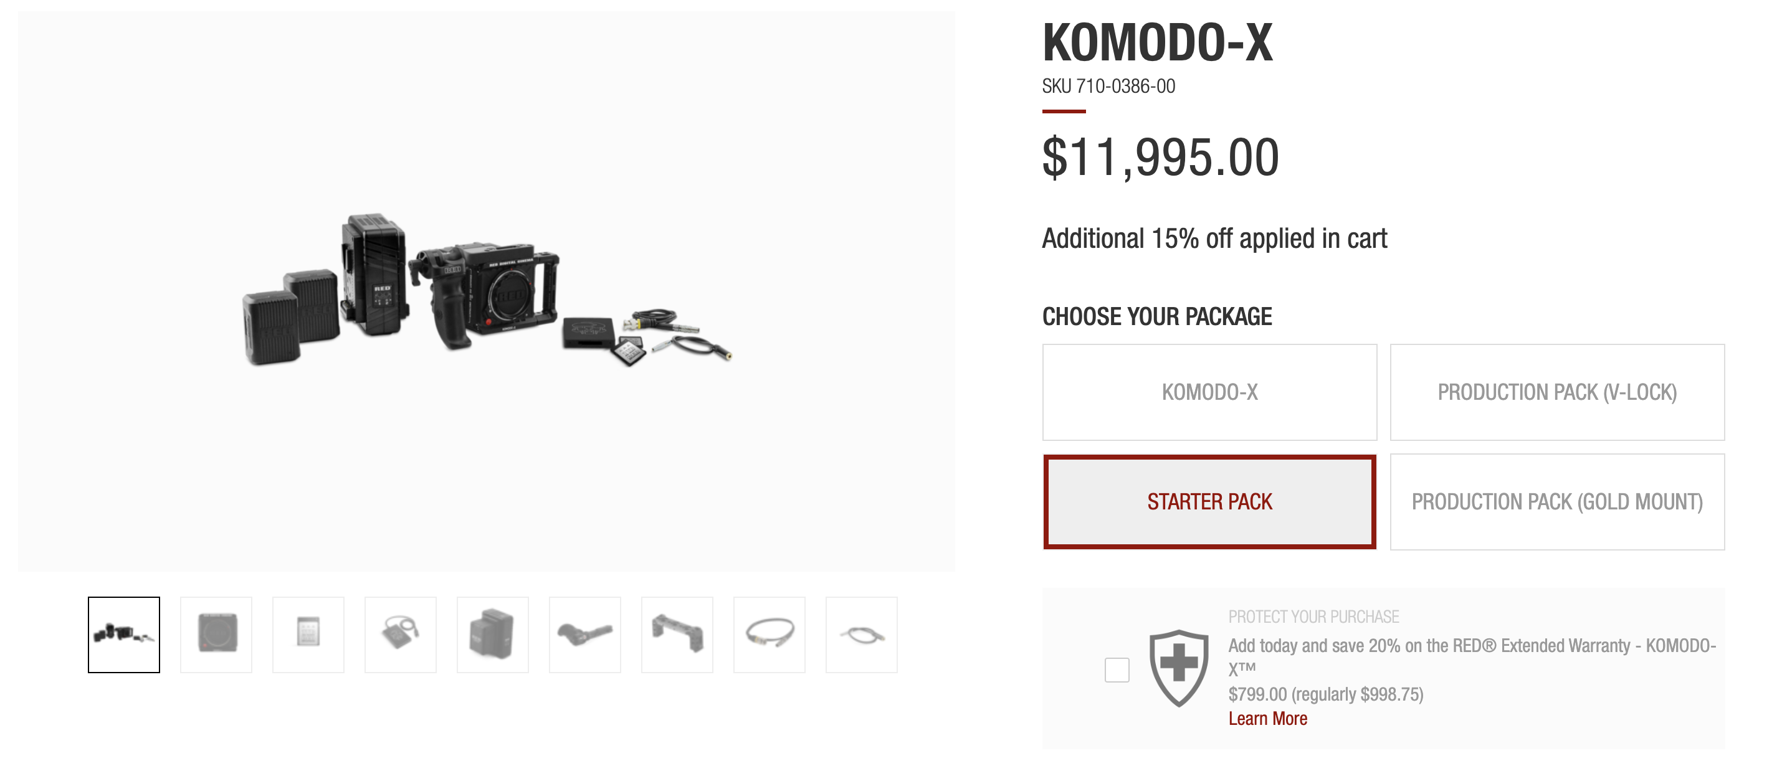
Task: Open the card reader thumbnail image
Action: [401, 634]
